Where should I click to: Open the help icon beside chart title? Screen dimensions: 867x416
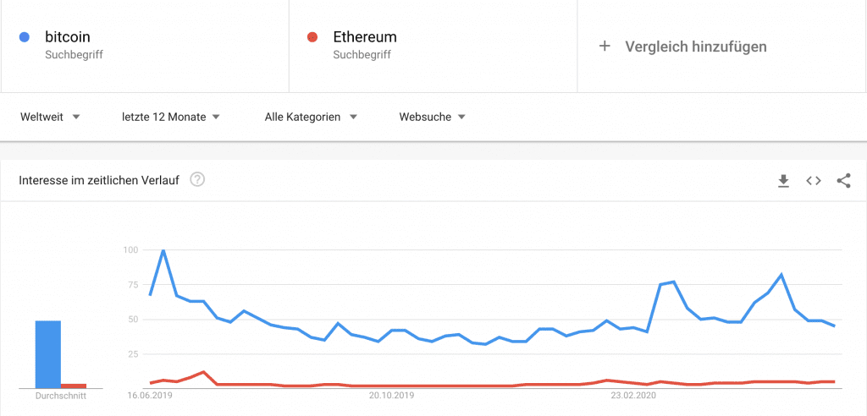pos(197,179)
